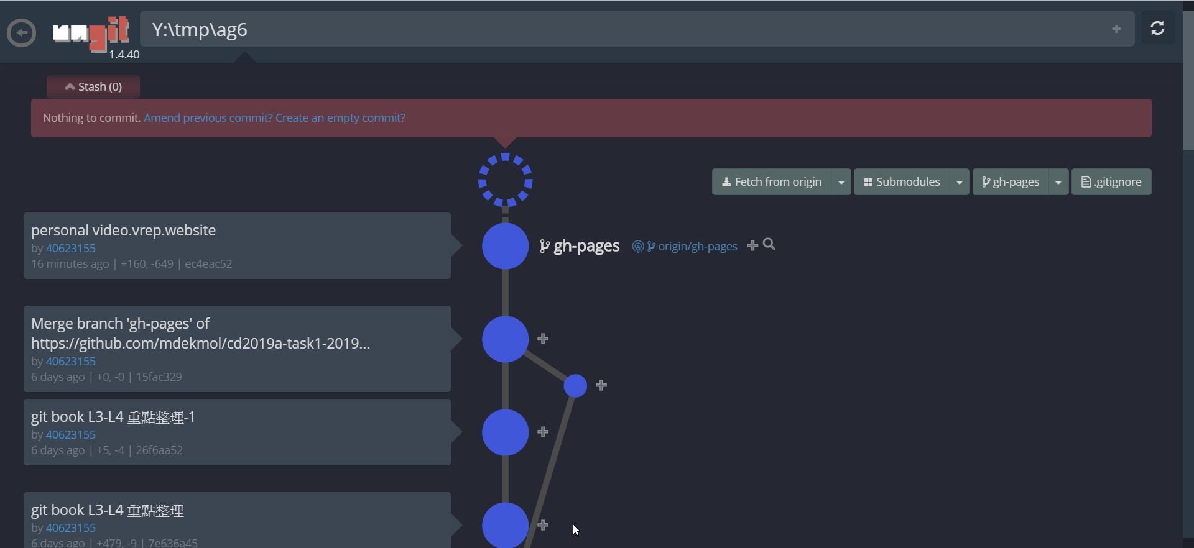Open the Merge branch 'gh-pages' commit card
Image resolution: width=1194 pixels, height=548 pixels.
coord(237,349)
